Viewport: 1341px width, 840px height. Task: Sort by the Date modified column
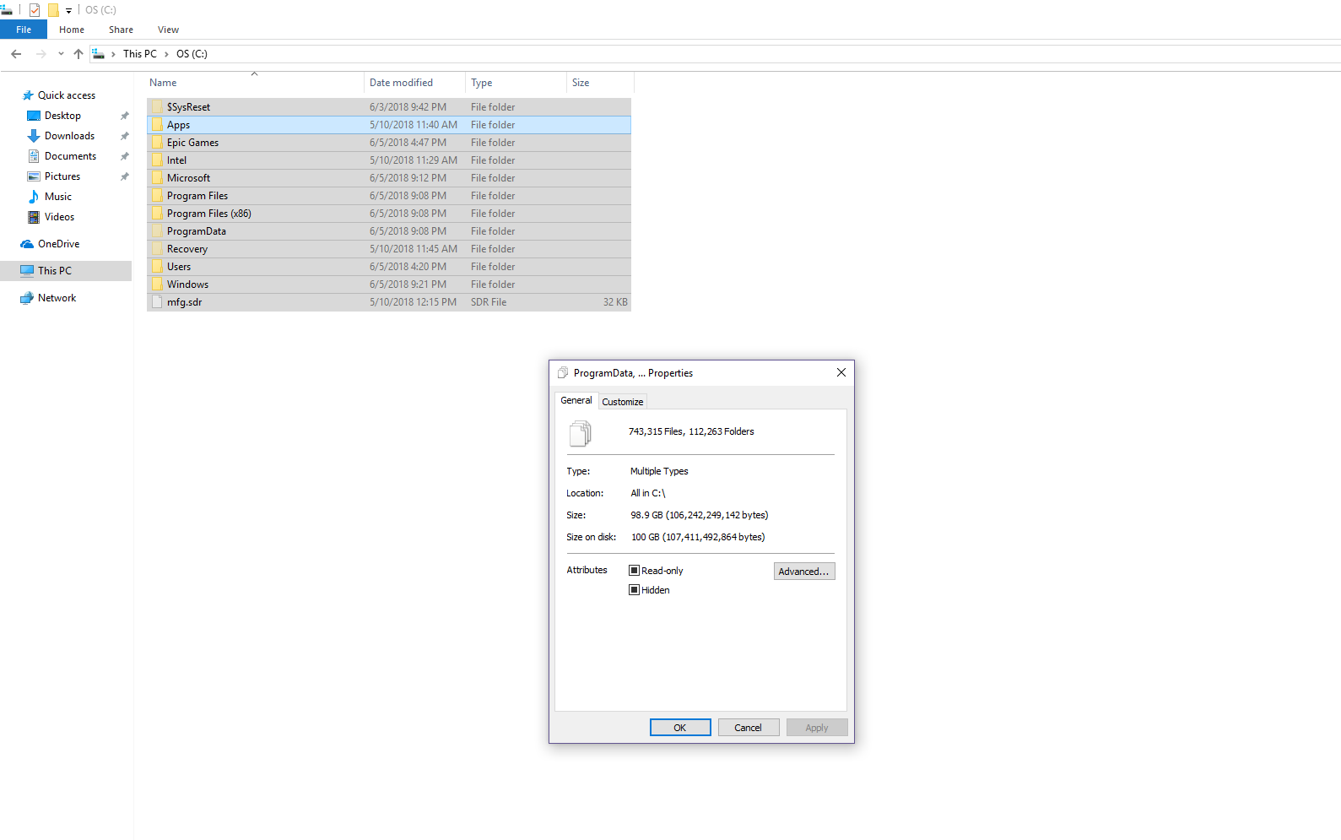(x=414, y=83)
